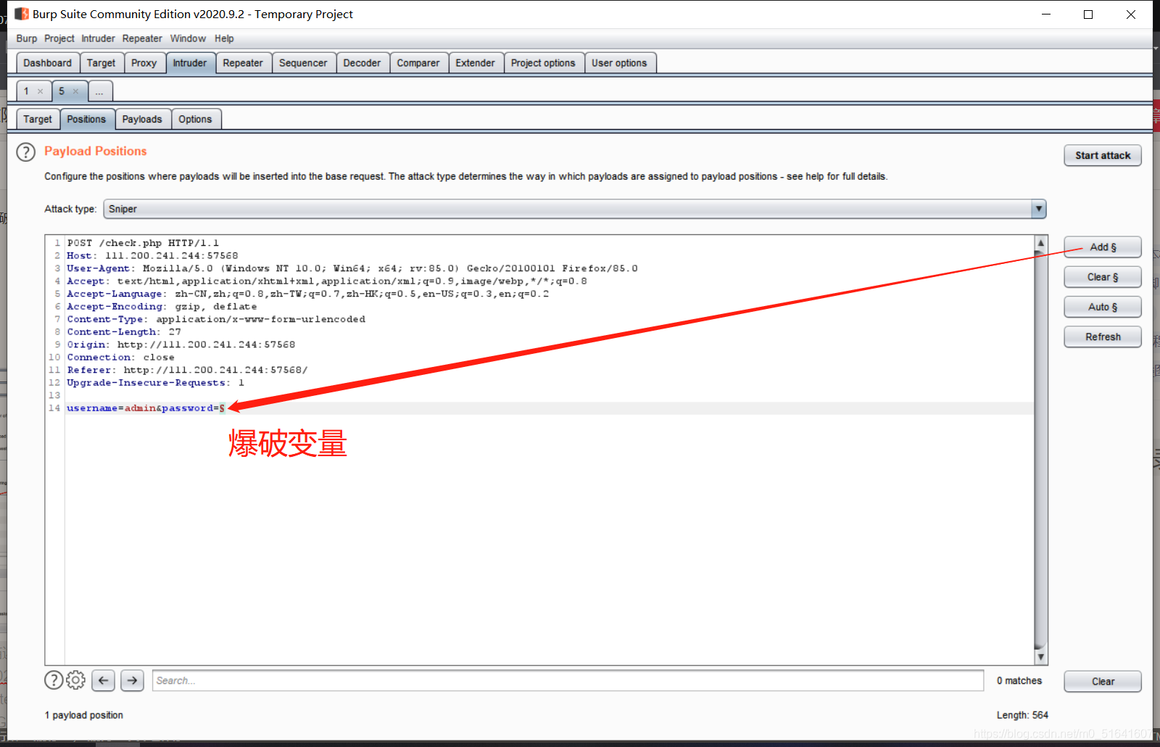The width and height of the screenshot is (1160, 747).
Task: Open the Project options tab
Action: [x=543, y=63]
